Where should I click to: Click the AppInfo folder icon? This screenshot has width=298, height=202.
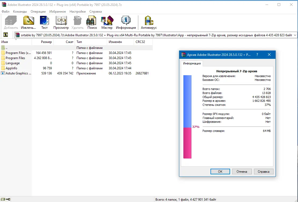pyautogui.click(x=3, y=68)
